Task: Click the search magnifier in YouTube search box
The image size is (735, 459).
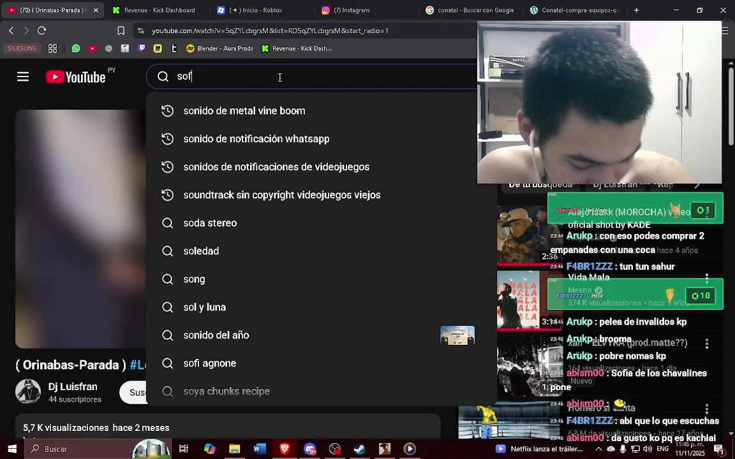Action: 163,76
